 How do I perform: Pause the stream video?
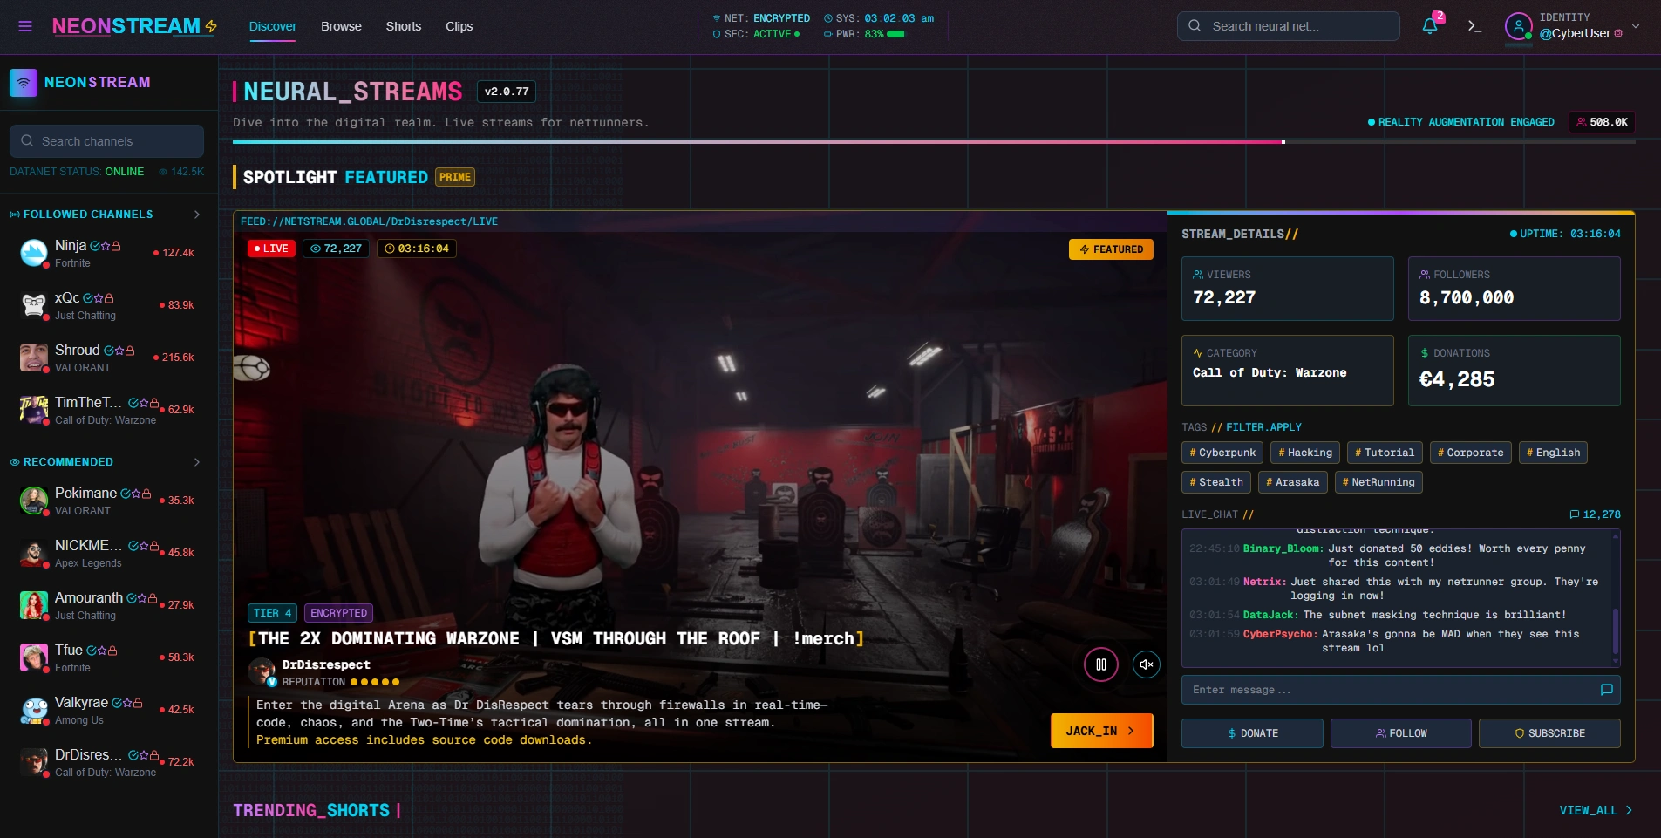pos(1101,664)
